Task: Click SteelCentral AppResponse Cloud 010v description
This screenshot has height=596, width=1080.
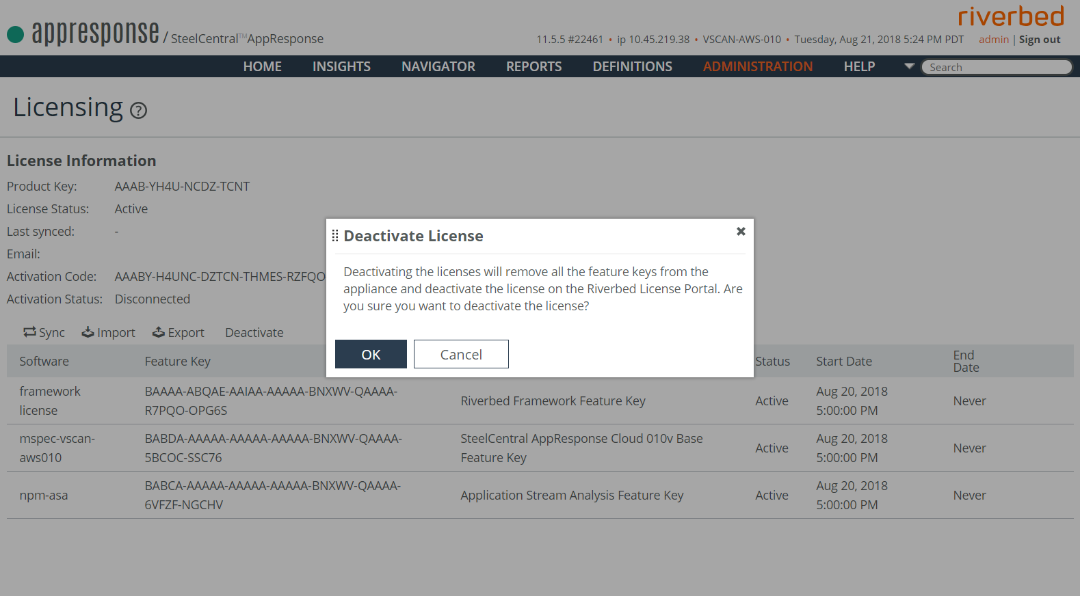Action: pos(581,448)
